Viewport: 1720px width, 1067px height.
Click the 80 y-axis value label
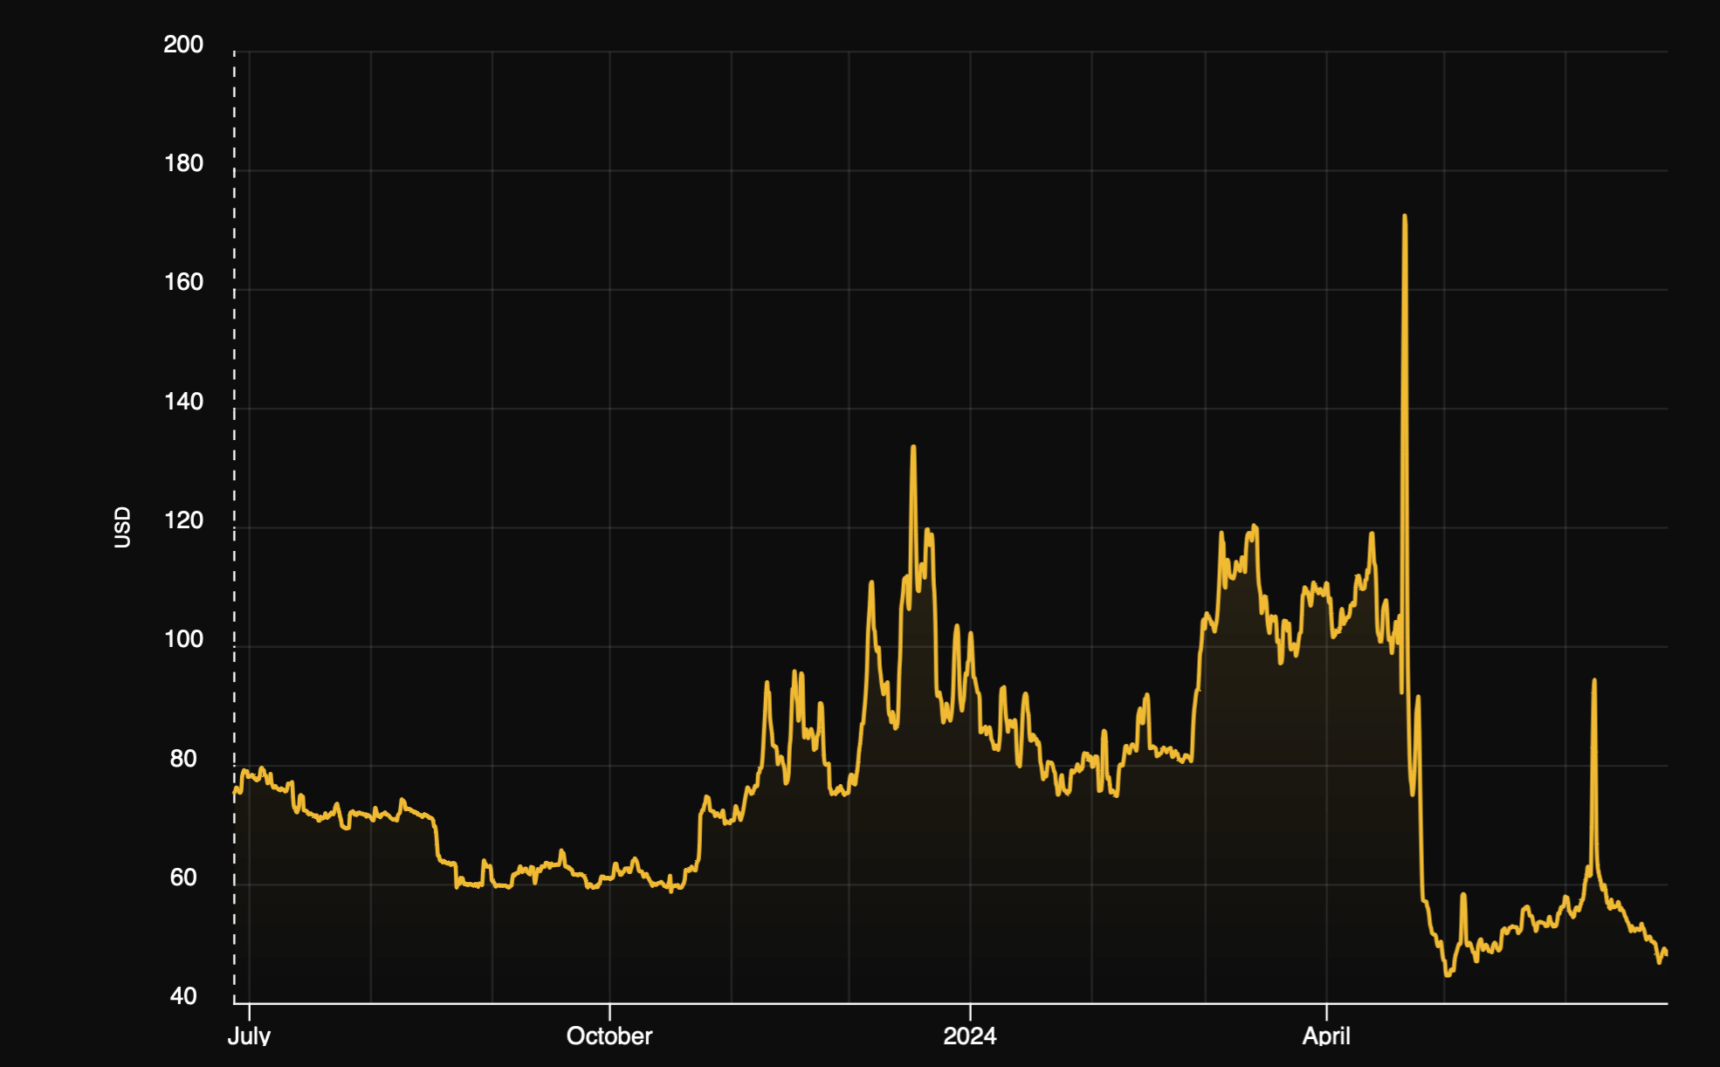(183, 759)
